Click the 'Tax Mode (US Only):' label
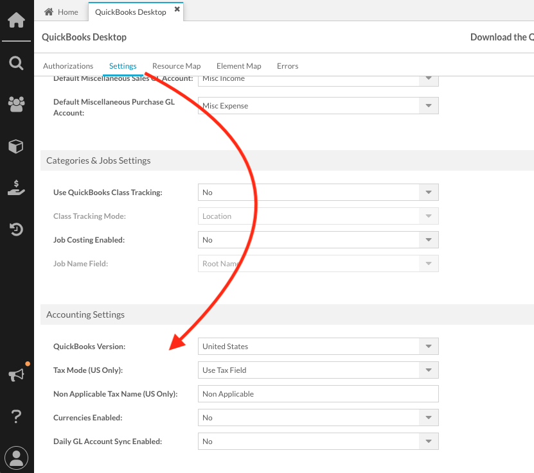 88,370
